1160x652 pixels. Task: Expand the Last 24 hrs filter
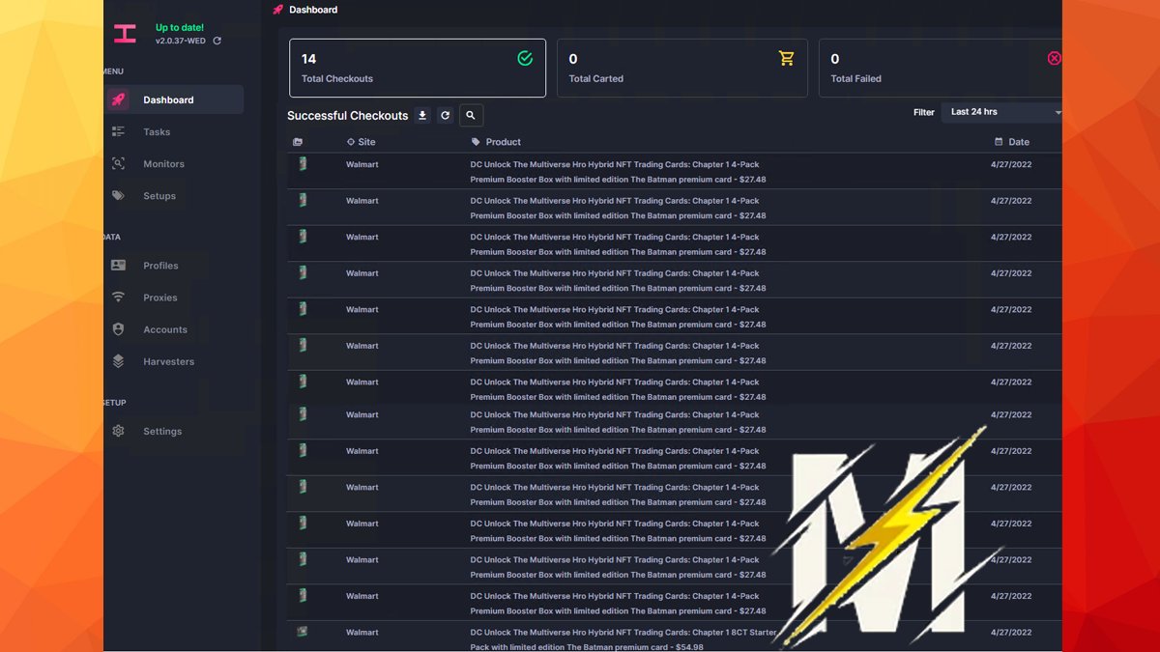[x=1001, y=112]
